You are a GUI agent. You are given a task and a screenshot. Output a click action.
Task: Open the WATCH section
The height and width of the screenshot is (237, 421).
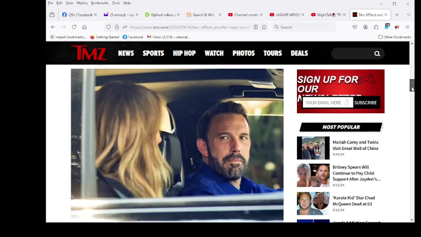[214, 53]
